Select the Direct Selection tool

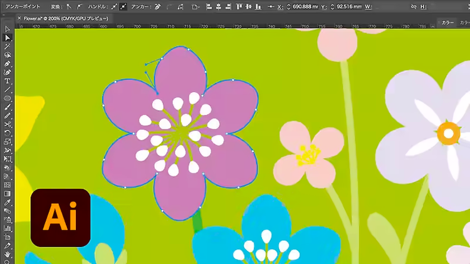8,38
